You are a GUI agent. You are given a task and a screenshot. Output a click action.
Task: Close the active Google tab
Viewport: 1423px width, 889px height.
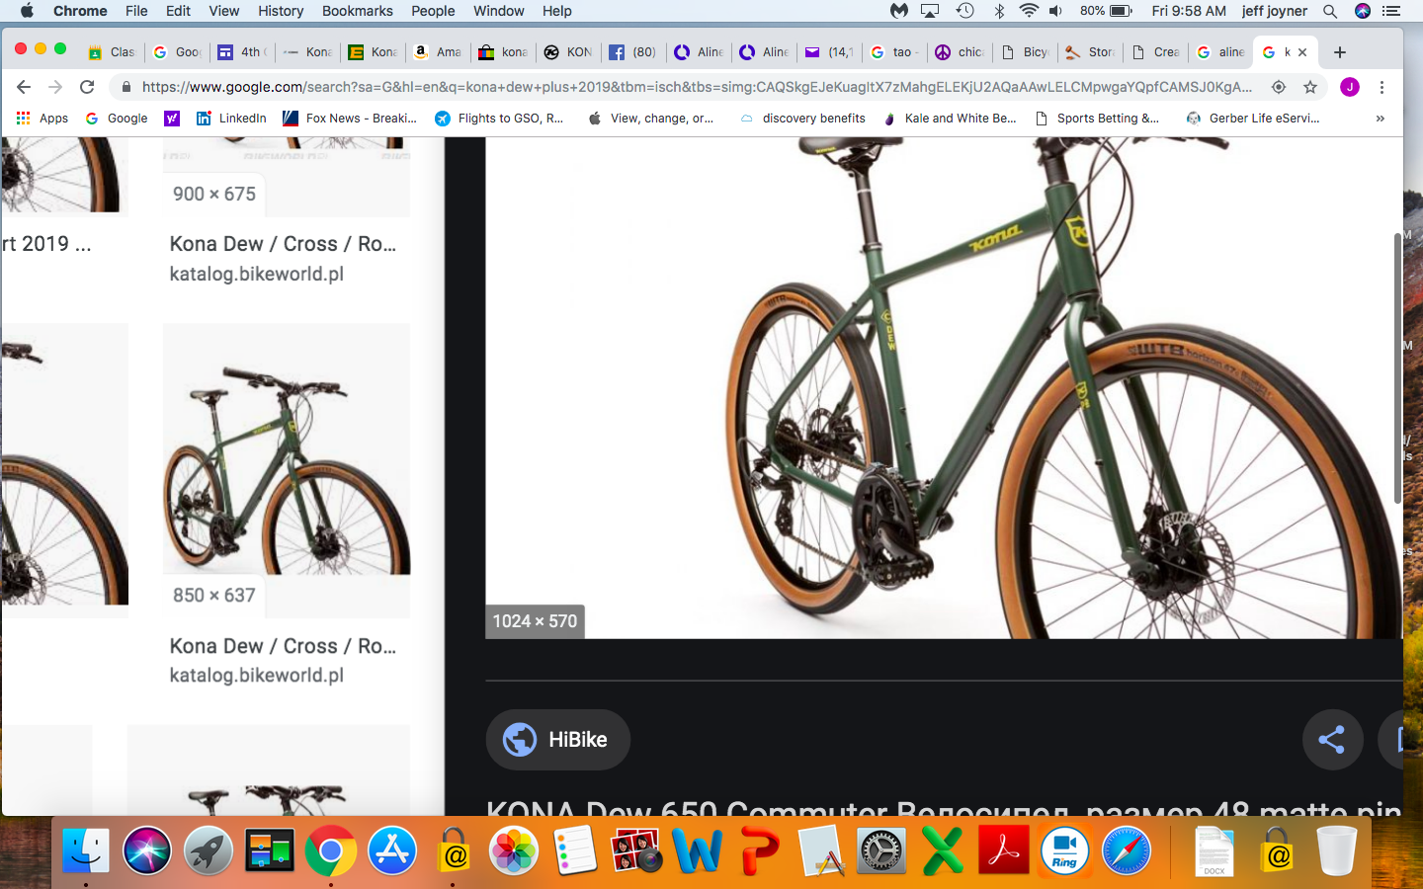[x=1302, y=52]
